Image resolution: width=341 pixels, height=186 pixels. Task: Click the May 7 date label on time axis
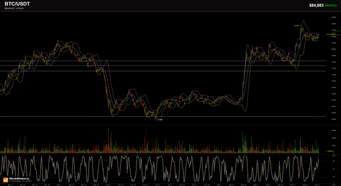59,184
